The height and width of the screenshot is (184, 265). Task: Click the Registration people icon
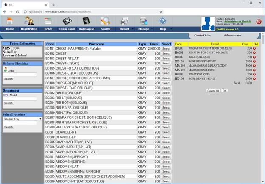(29, 21)
